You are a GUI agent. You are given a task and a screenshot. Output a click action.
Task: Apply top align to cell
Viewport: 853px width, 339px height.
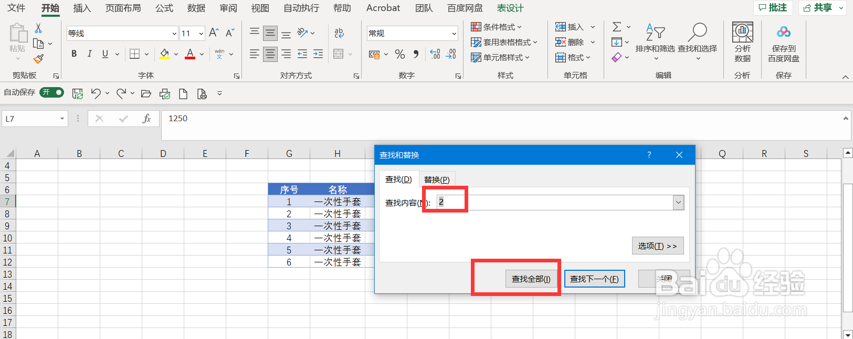tap(255, 33)
